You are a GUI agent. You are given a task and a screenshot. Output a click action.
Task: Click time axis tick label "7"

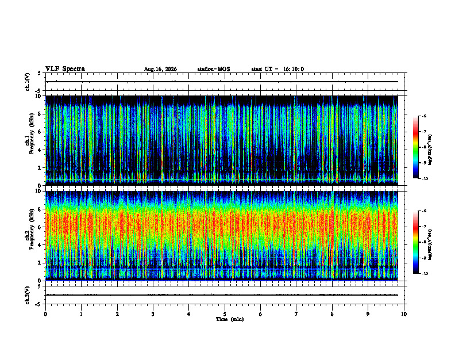coord(296,314)
